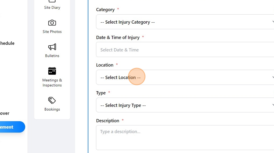The width and height of the screenshot is (274, 153).
Task: Open the Meetings & Inspections calendar icon
Action: [x=52, y=71]
